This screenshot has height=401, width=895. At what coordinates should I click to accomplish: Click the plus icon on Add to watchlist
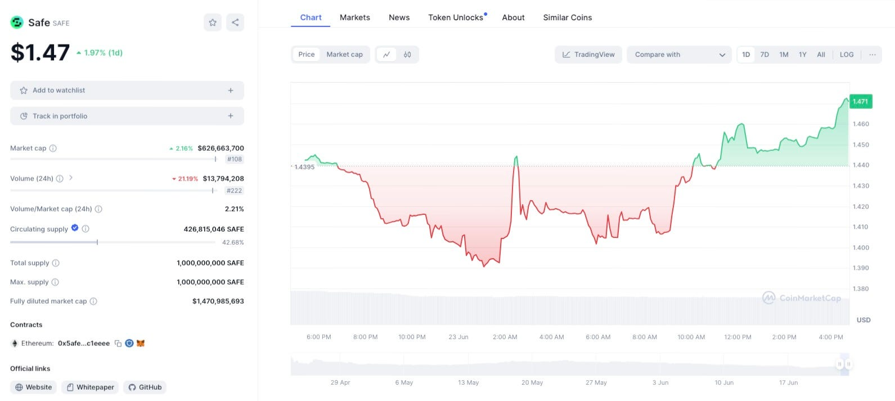pyautogui.click(x=231, y=91)
